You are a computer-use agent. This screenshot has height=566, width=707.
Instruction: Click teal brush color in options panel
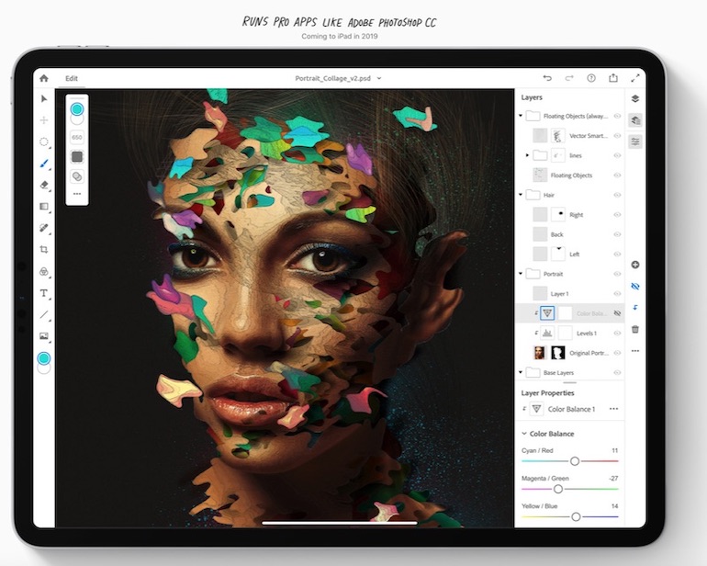tap(77, 109)
